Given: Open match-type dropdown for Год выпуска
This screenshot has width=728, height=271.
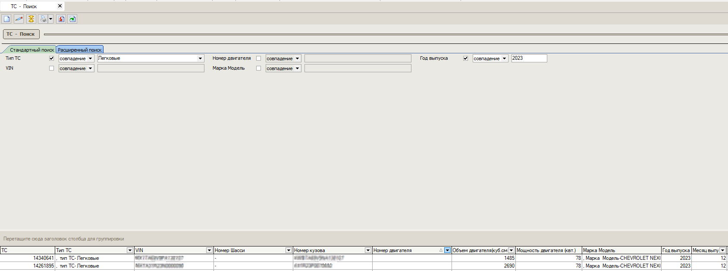Looking at the screenshot, I should click(x=504, y=59).
